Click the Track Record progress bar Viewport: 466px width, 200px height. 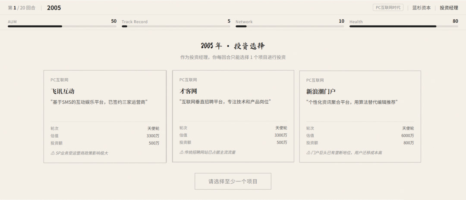point(176,26)
